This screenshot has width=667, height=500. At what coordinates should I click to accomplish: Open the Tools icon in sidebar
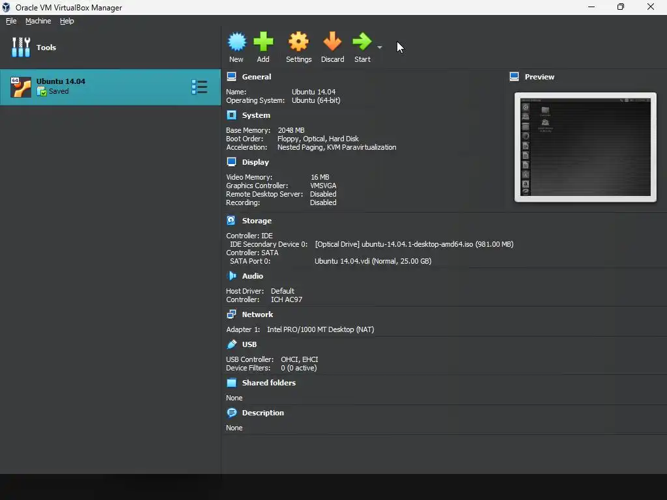point(21,47)
